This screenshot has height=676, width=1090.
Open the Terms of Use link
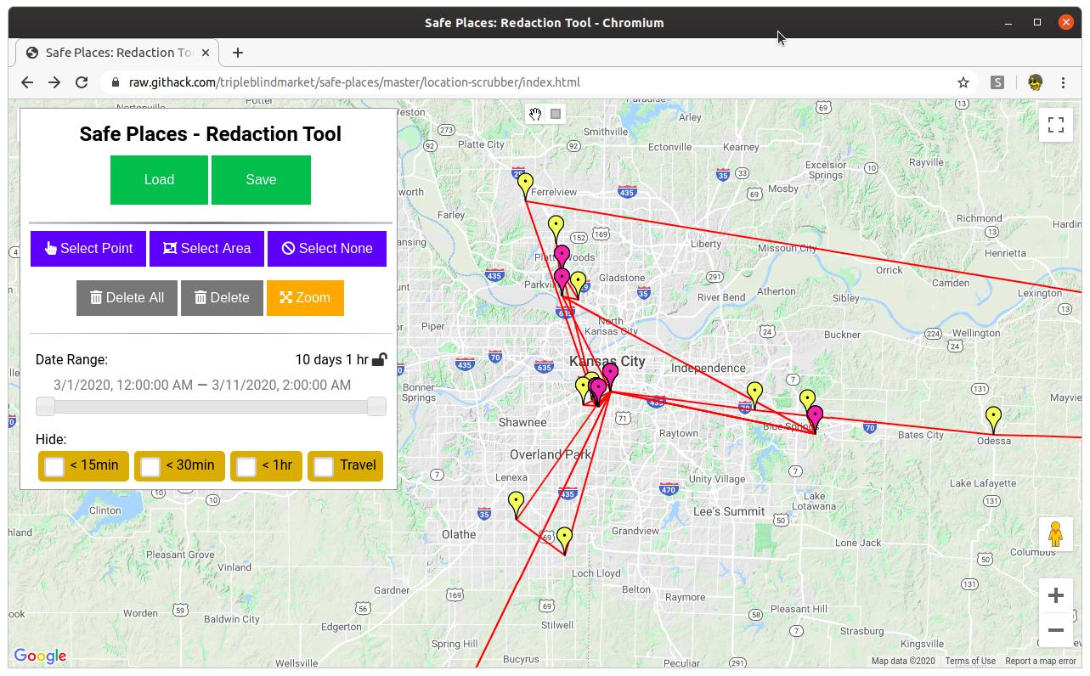point(970,662)
